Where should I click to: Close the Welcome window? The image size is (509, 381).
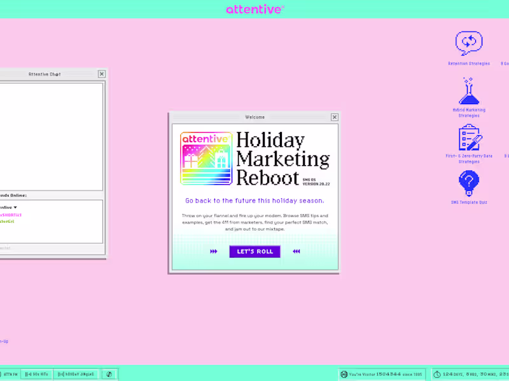coord(335,117)
